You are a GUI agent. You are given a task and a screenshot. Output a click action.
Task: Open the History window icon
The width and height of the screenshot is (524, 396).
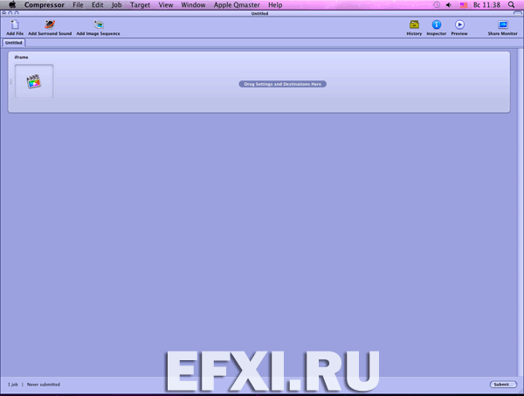pyautogui.click(x=414, y=24)
